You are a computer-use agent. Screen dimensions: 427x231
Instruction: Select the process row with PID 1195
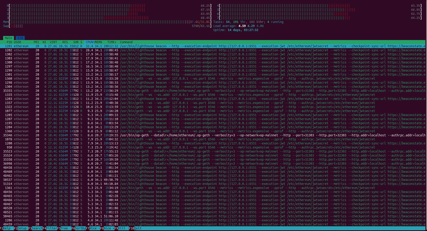pos(213,123)
